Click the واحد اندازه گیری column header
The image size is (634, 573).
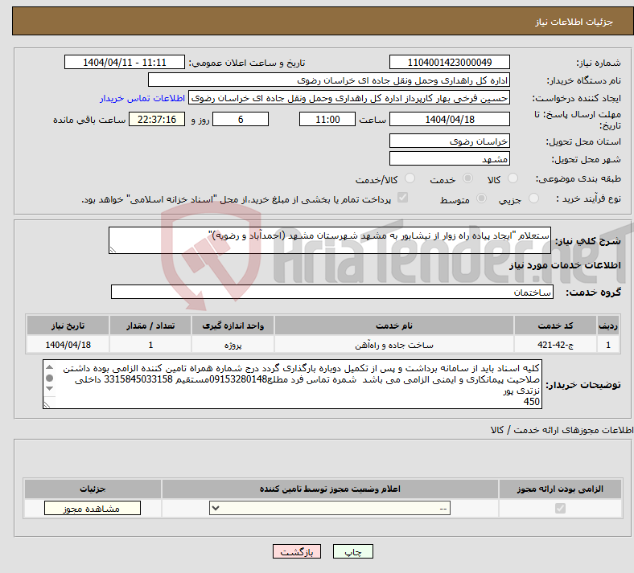coord(233,325)
